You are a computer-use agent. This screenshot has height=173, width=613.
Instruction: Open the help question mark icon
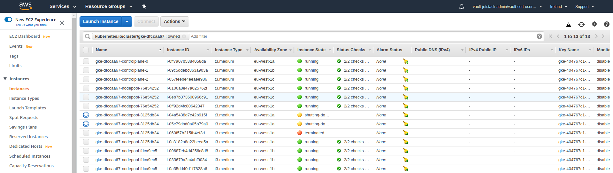607,24
